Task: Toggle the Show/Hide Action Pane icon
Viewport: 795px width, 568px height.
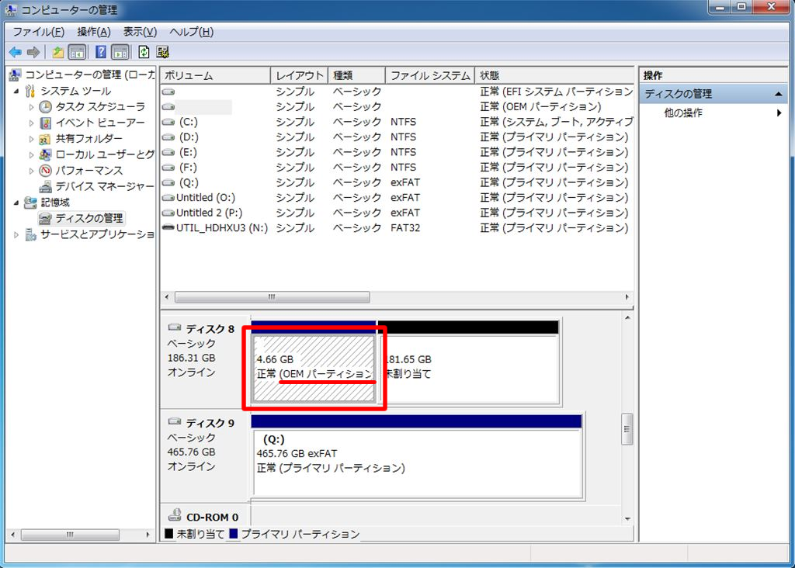Action: point(120,52)
